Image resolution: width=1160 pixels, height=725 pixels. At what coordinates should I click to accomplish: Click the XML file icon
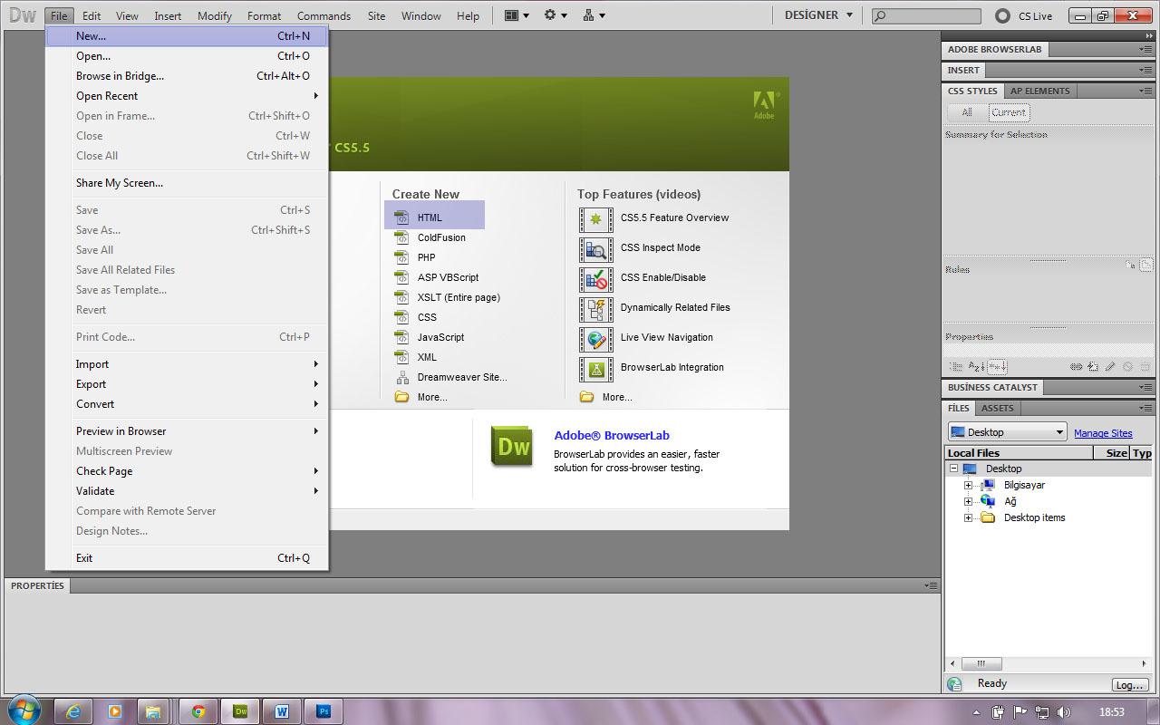click(x=401, y=357)
